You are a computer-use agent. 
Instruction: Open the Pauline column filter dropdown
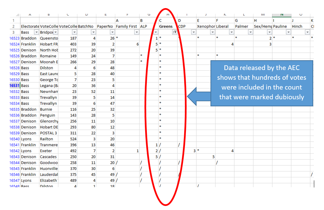tap(288, 32)
